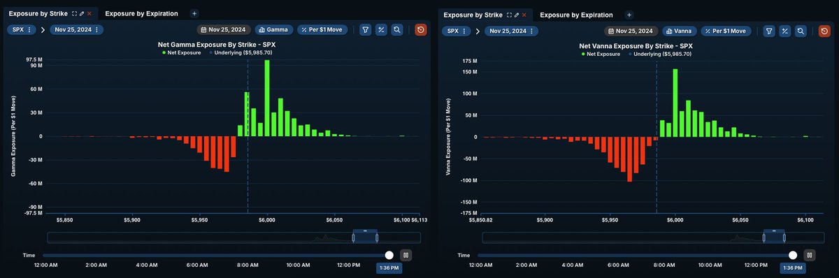The image size is (839, 278).
Task: Close the right Exposure by Strike tab with the red X
Action: [x=524, y=15]
